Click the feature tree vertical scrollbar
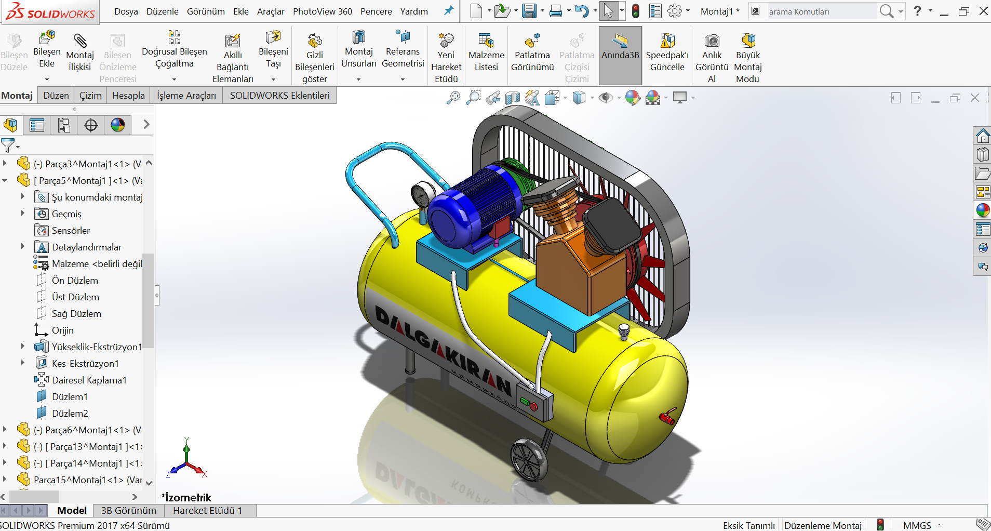 (x=149, y=300)
